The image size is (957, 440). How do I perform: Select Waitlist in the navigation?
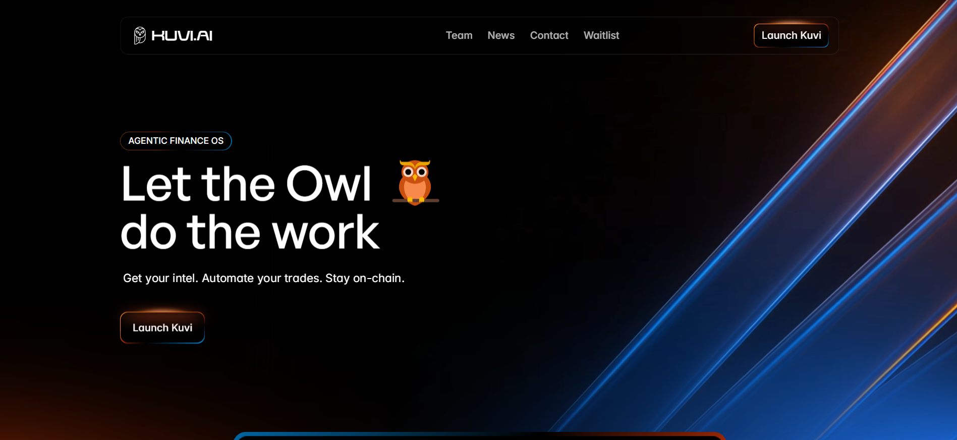pyautogui.click(x=601, y=35)
